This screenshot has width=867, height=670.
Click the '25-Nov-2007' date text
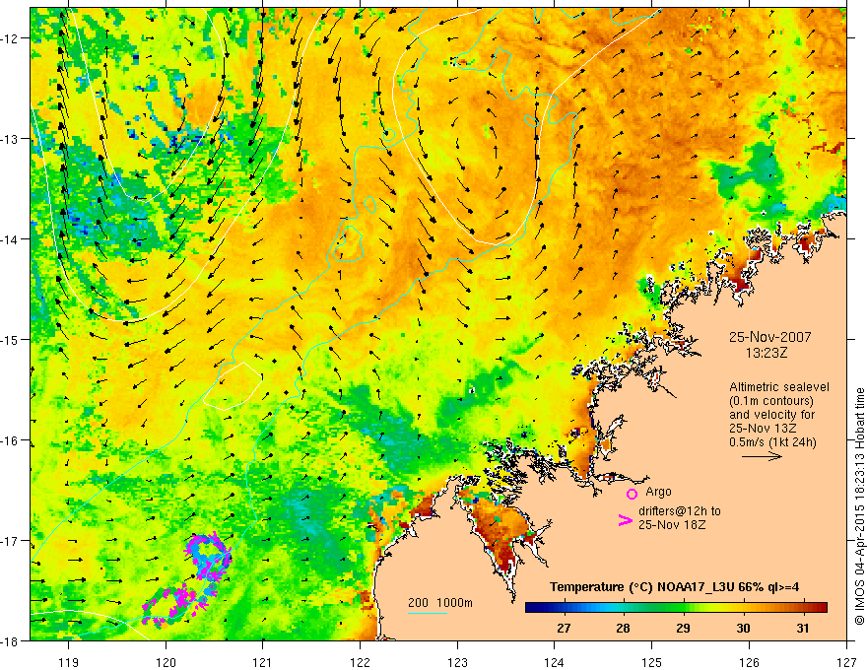[x=769, y=337]
